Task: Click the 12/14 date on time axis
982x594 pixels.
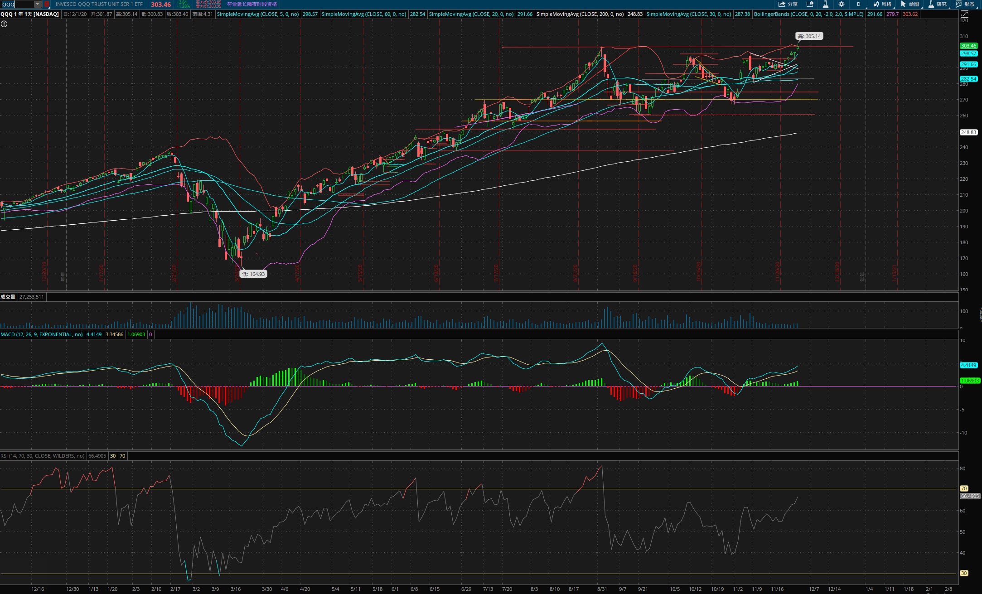Action: 834,589
